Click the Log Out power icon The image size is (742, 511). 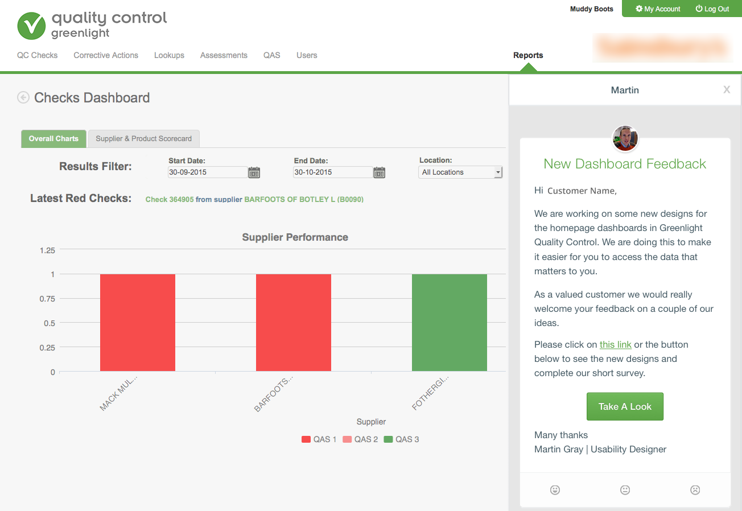pyautogui.click(x=698, y=9)
